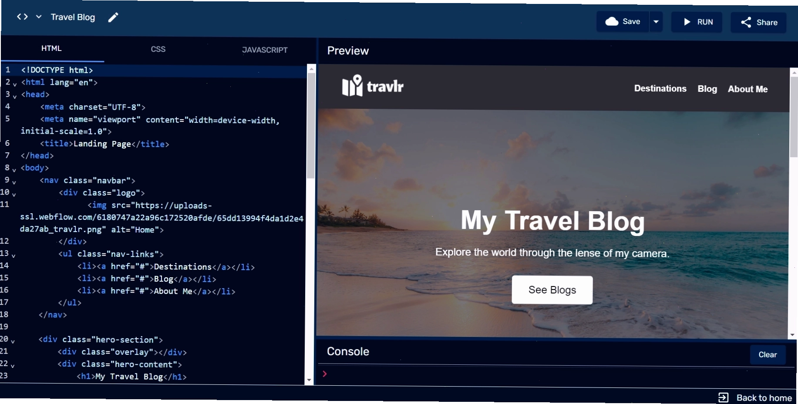Switch to the HTML tab
The width and height of the screenshot is (798, 404).
tap(52, 48)
